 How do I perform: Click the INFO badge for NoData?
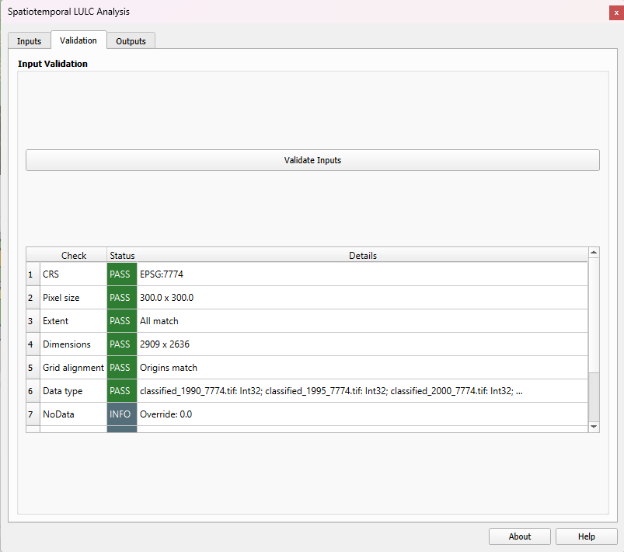(x=121, y=414)
